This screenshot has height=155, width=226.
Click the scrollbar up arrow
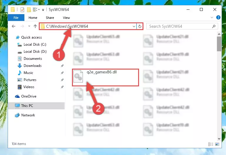pos(219,34)
